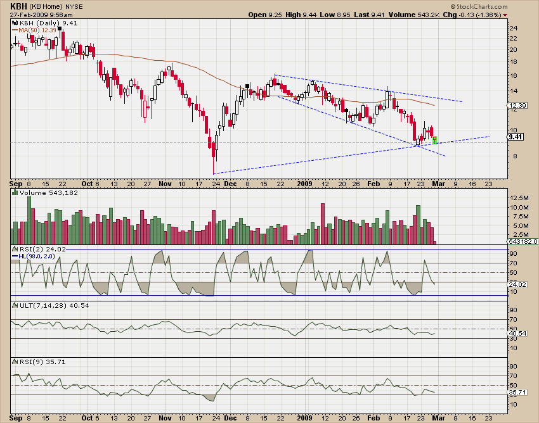Click the Oct label on bottom date axis
The height and width of the screenshot is (423, 539).
pos(88,418)
